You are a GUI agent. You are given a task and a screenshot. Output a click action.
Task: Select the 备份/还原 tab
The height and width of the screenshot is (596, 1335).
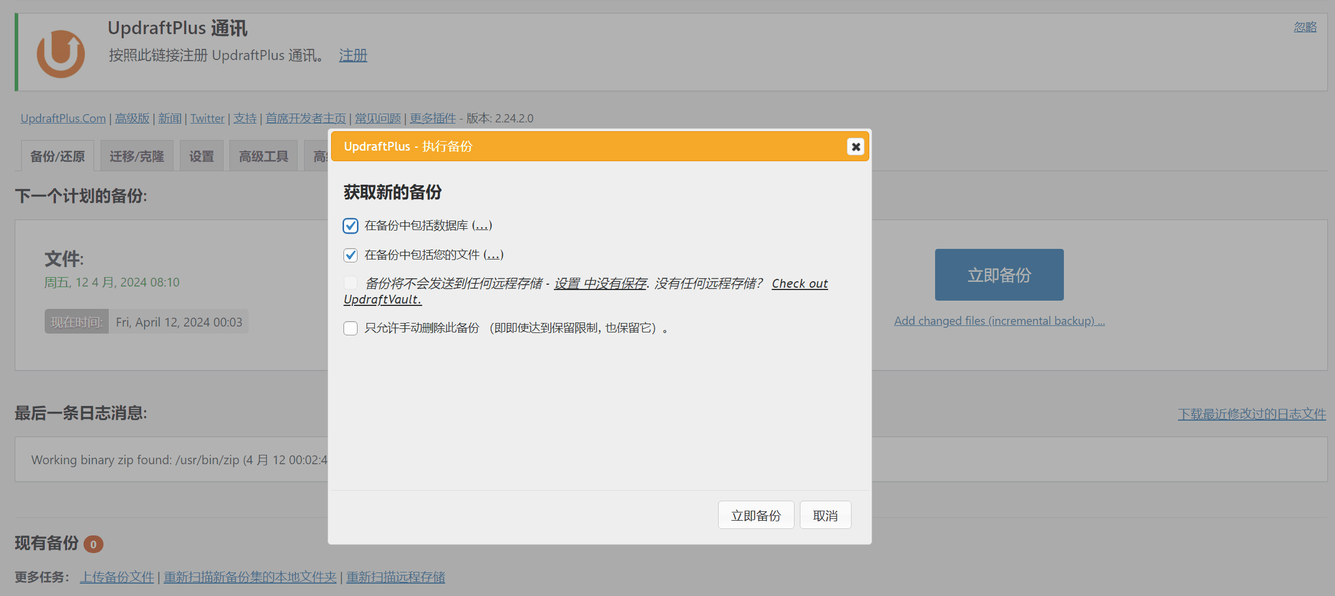tap(56, 155)
